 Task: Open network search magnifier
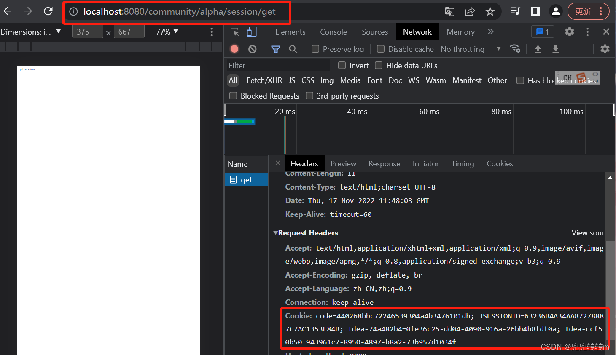click(293, 49)
